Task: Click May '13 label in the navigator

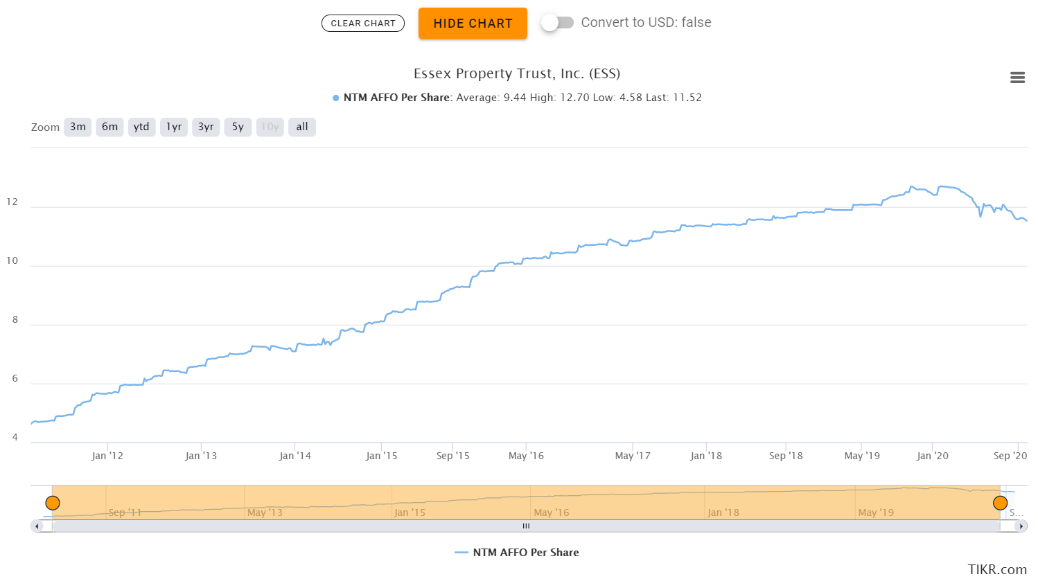Action: [x=265, y=513]
